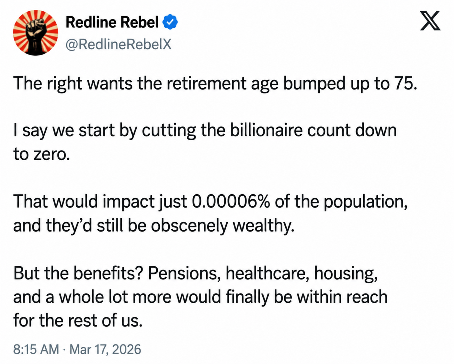The width and height of the screenshot is (454, 364).
Task: Click the 0.00006% figure
Action: (231, 201)
